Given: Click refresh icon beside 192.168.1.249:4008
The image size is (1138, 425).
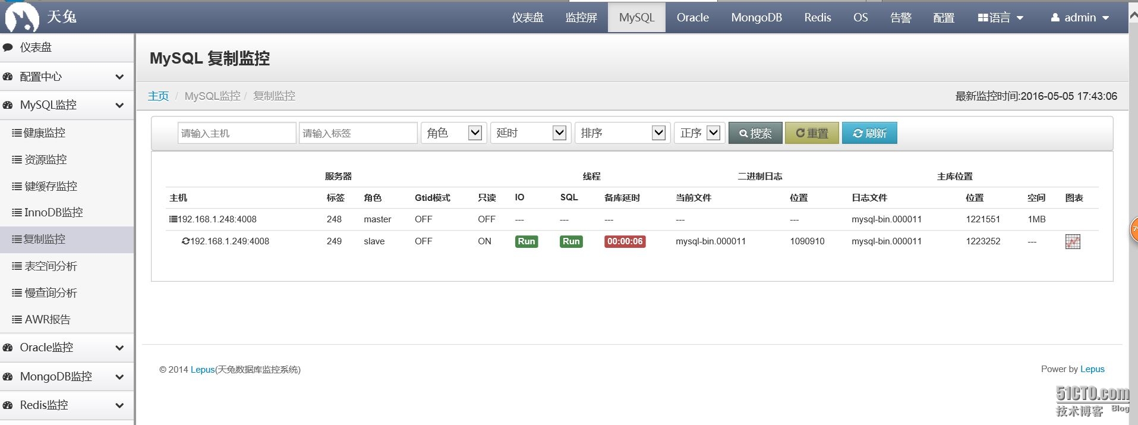Looking at the screenshot, I should coord(185,241).
